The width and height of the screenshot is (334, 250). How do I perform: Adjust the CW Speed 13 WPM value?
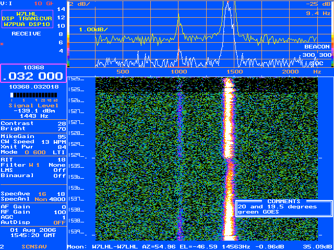(x=33, y=142)
